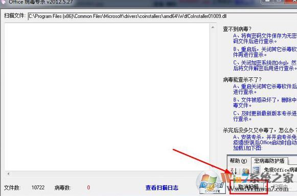Click tip B 文件被感染坏了，删除中毒文件
297x196 pixels.
(x=265, y=102)
